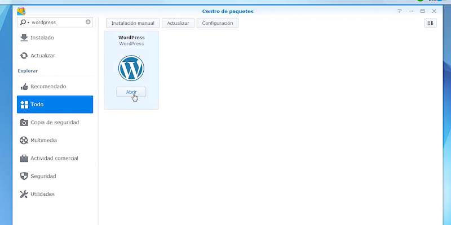451x225 pixels.
Task: Open the Instalado section
Action: (x=55, y=38)
